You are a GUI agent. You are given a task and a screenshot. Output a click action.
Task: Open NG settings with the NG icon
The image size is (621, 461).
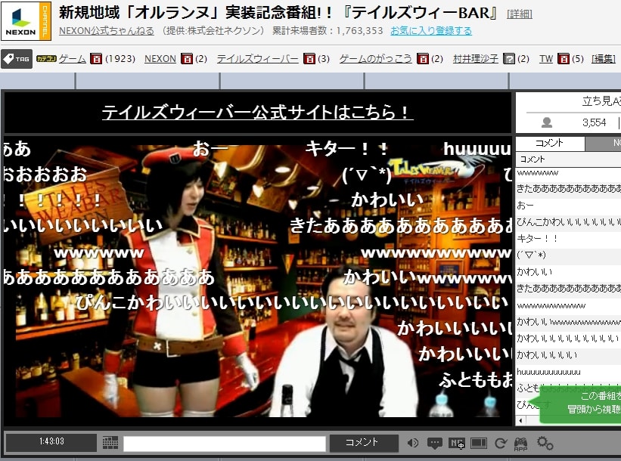point(456,443)
